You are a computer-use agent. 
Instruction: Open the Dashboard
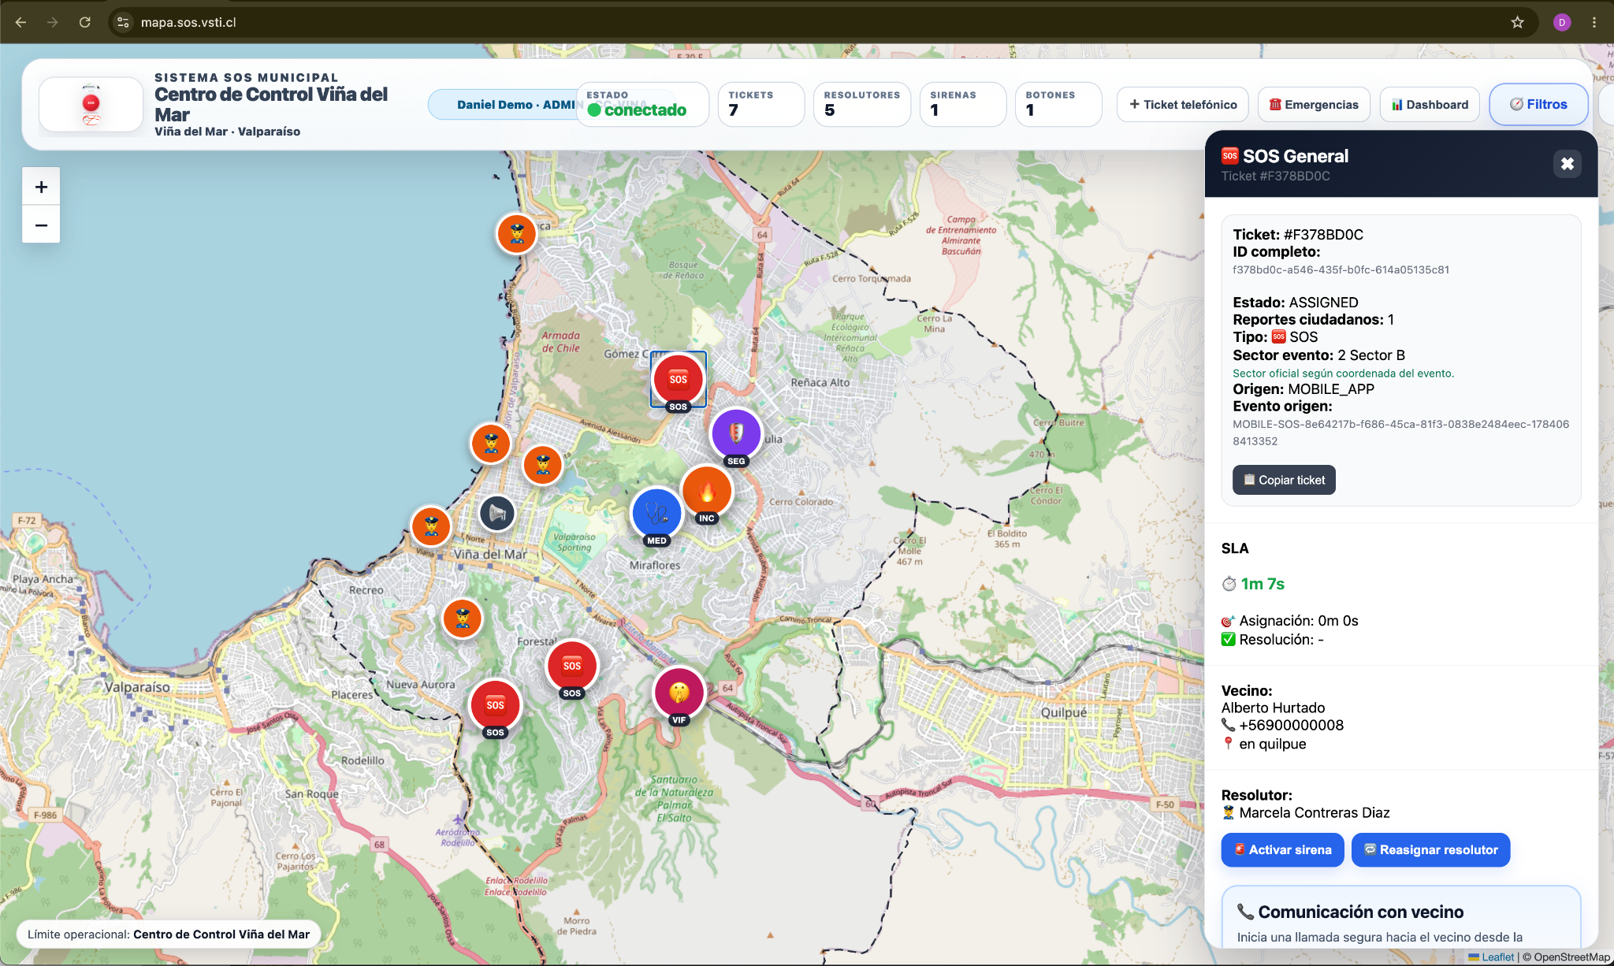pos(1430,104)
